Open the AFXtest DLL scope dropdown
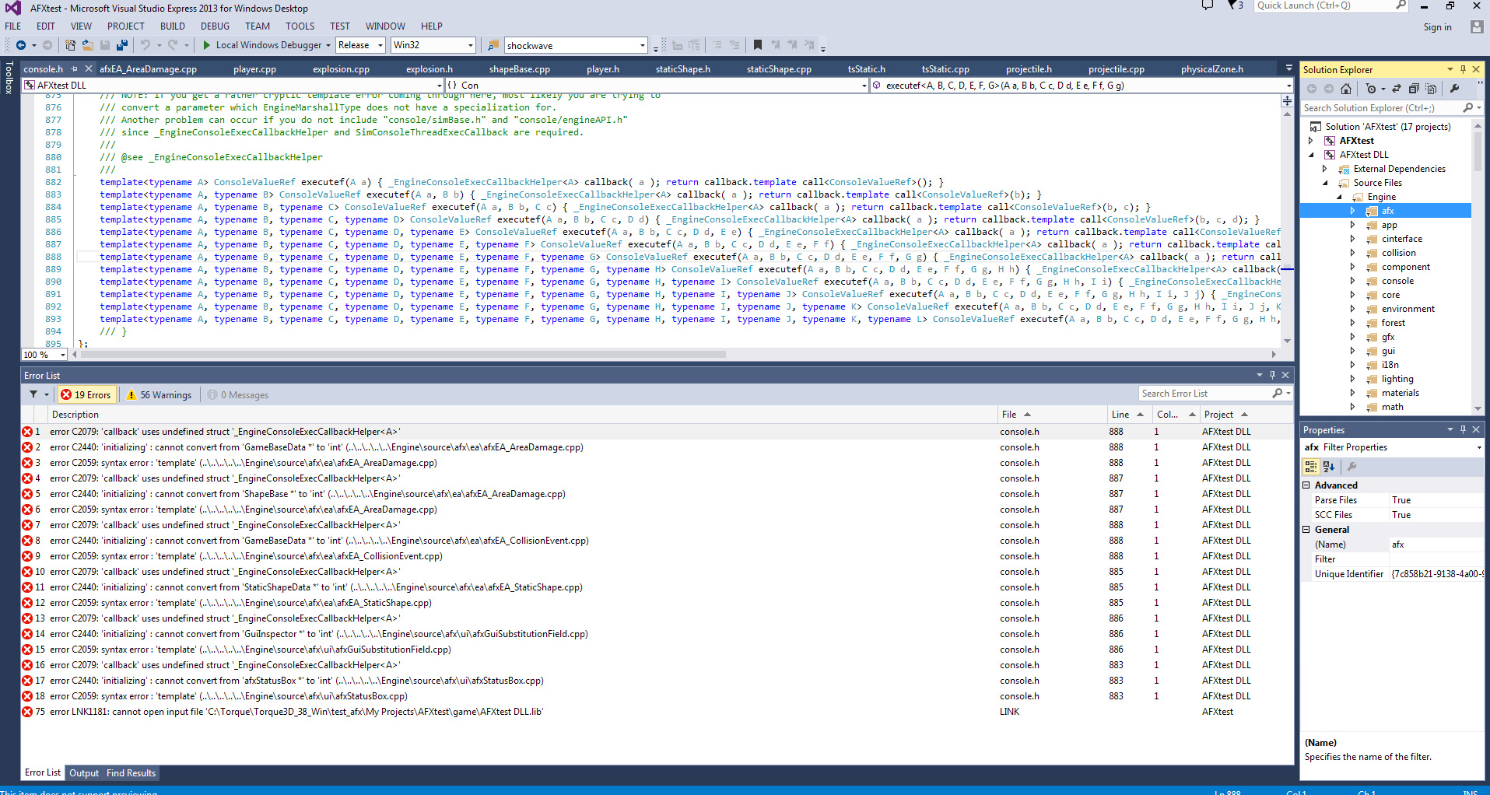 [x=233, y=85]
